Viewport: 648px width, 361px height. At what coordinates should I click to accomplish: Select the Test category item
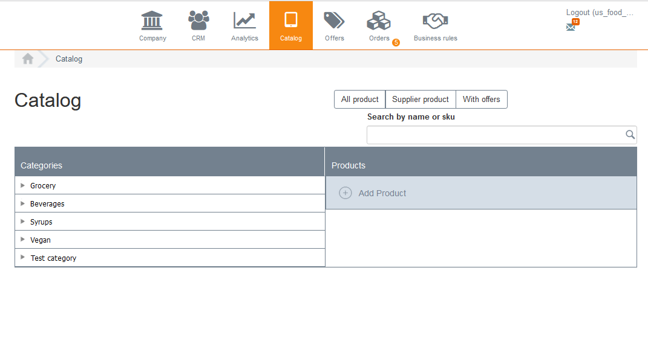(53, 258)
